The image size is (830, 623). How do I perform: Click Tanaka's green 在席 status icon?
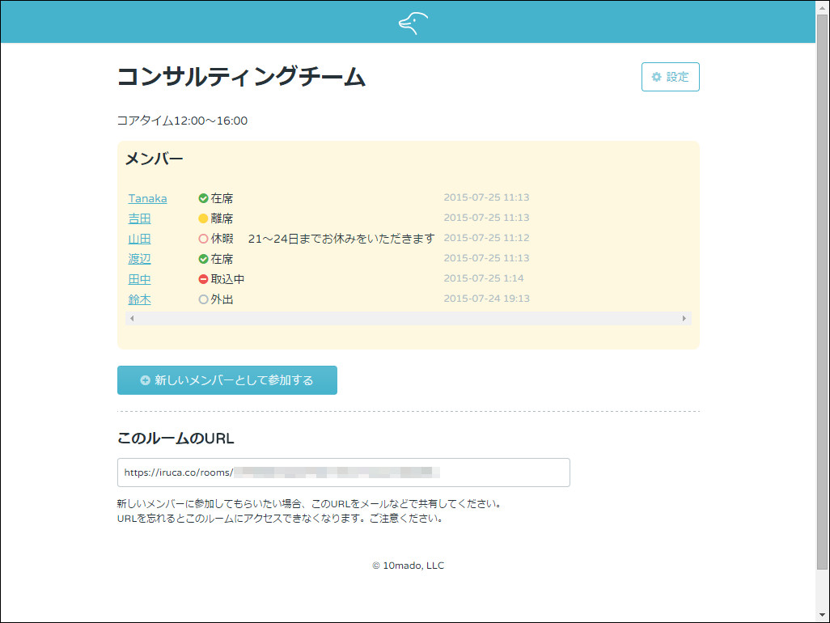click(204, 197)
